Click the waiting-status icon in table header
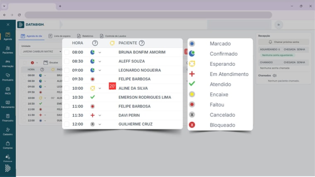Screen dimensions: 315x177 (112, 43)
